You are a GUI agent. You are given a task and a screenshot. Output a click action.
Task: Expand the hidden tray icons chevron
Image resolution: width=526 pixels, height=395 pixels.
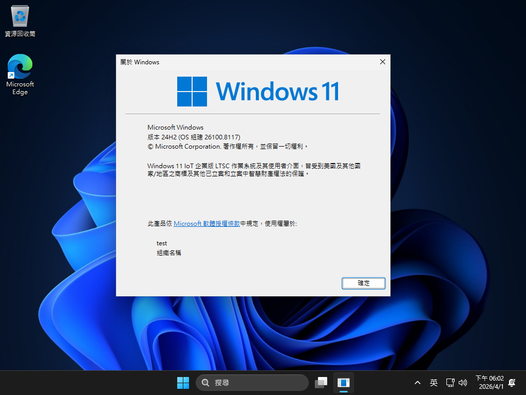point(418,383)
